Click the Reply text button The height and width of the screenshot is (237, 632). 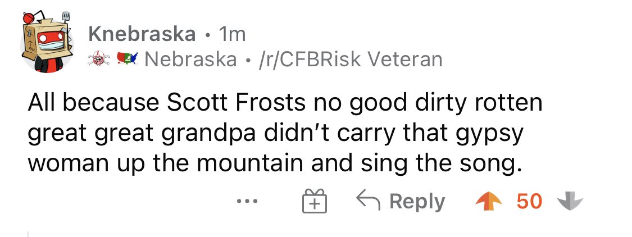[417, 202]
